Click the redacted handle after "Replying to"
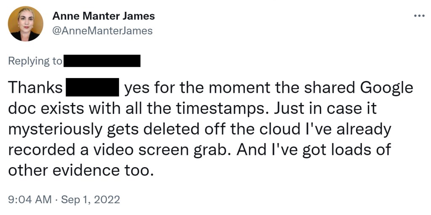 click(101, 61)
